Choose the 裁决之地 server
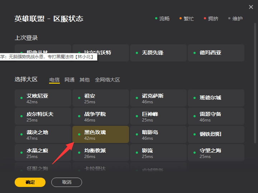The width and height of the screenshot is (258, 193). pyautogui.click(x=43, y=134)
